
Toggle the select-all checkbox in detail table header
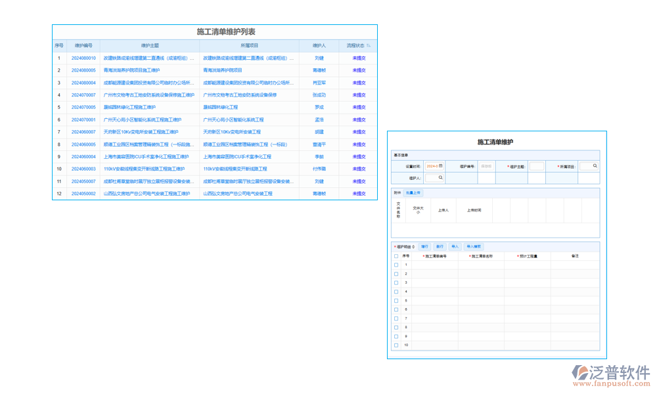tap(396, 255)
